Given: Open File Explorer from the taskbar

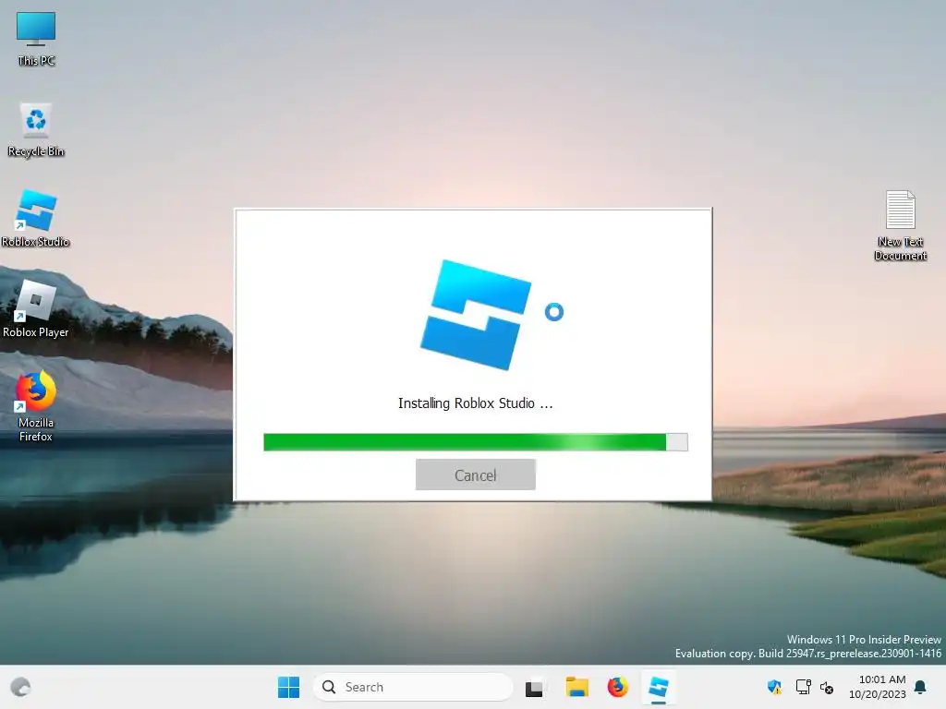Looking at the screenshot, I should click(x=576, y=687).
